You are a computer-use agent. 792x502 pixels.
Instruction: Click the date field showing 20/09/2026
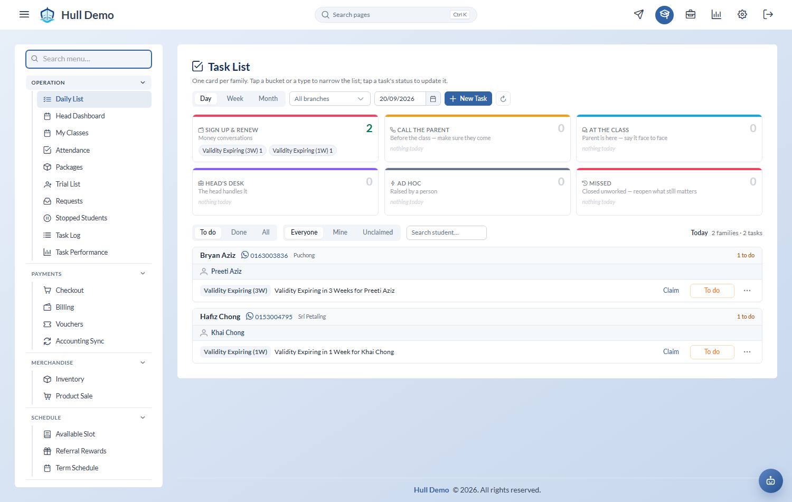coord(400,99)
